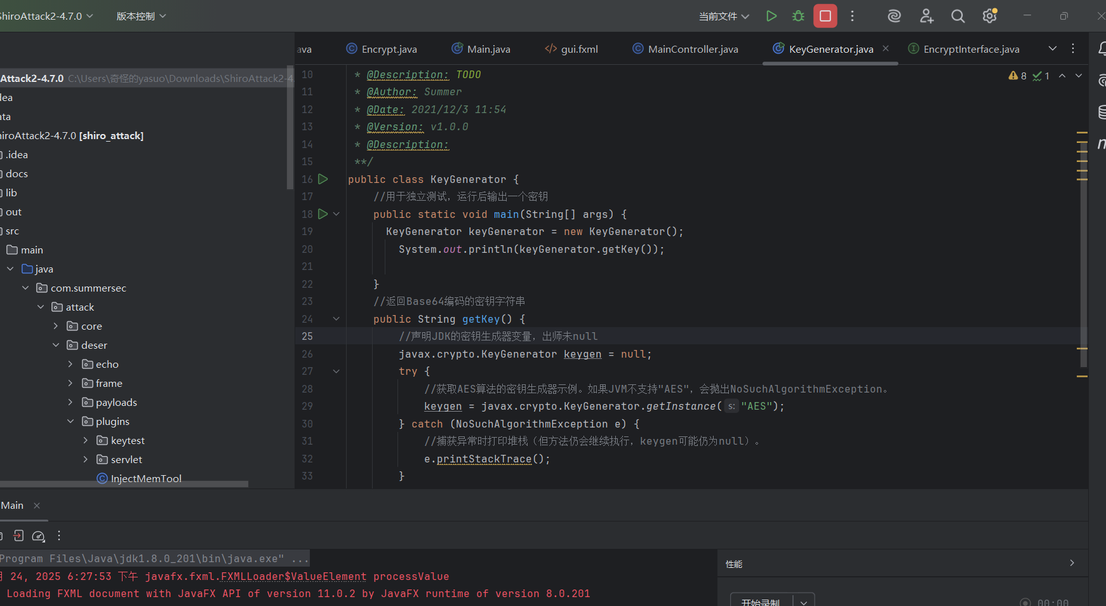The height and width of the screenshot is (606, 1106).
Task: Fold the getKey method at line 24
Action: click(x=336, y=319)
